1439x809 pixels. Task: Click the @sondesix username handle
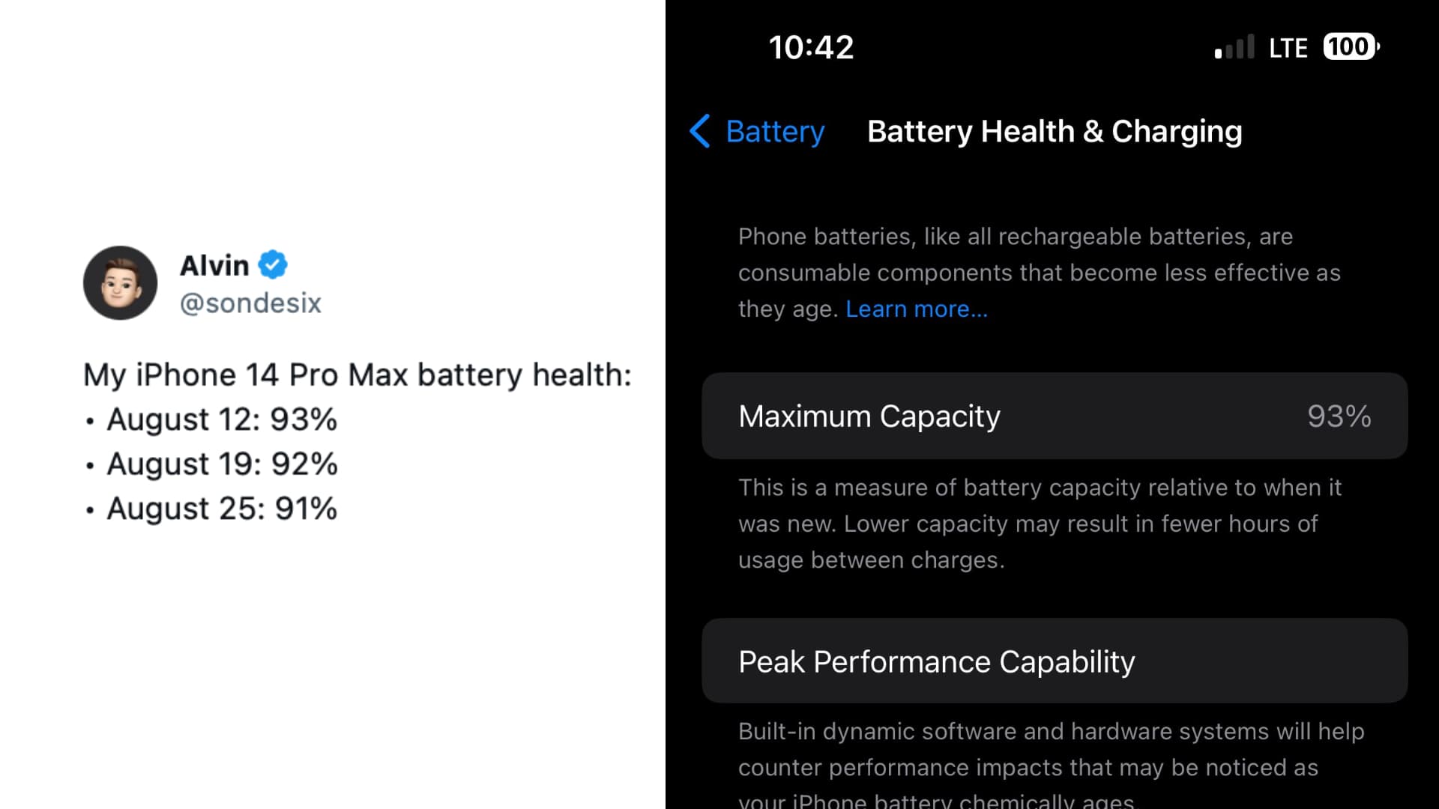tap(250, 303)
